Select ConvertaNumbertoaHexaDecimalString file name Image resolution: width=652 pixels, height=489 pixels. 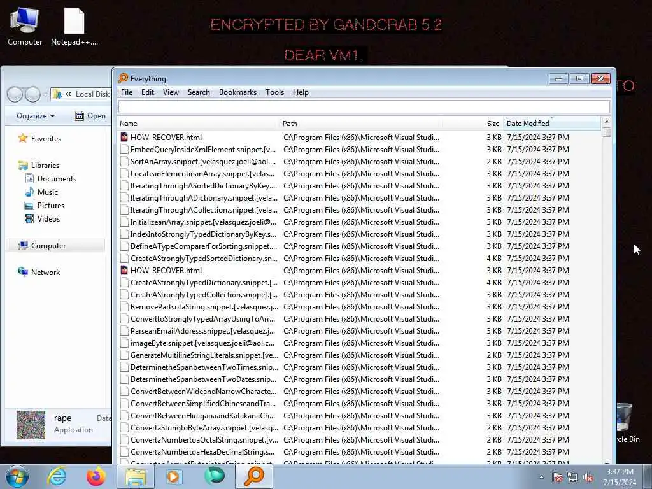click(202, 451)
